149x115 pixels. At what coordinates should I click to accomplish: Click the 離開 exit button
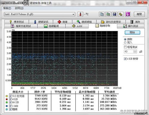click(139, 14)
